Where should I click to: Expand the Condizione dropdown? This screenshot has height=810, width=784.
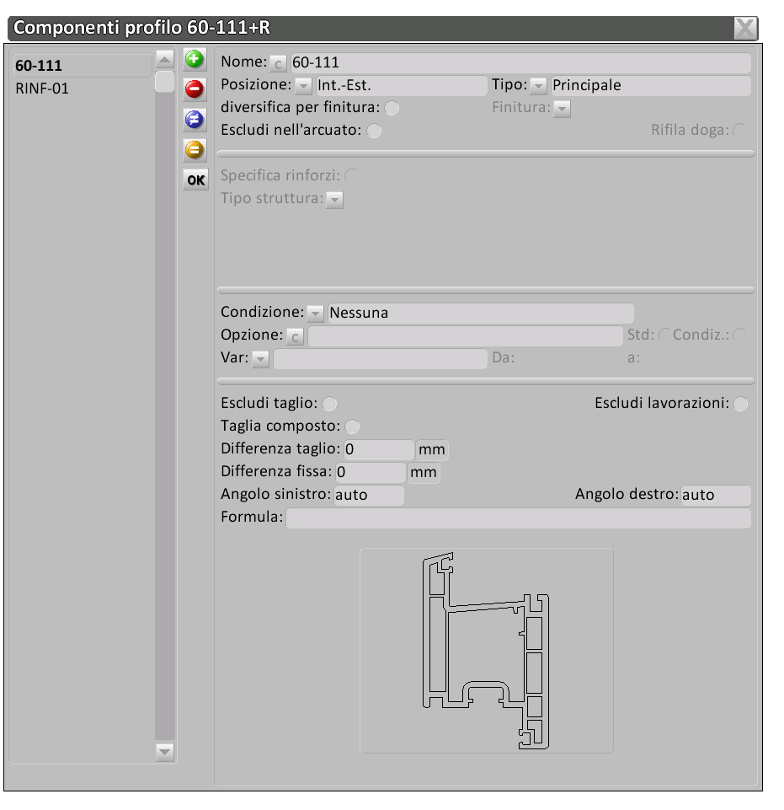(x=315, y=314)
